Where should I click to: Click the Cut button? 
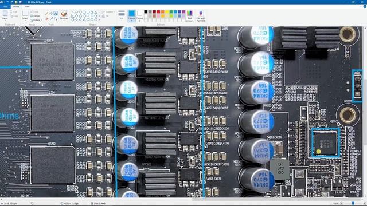[x=14, y=12]
